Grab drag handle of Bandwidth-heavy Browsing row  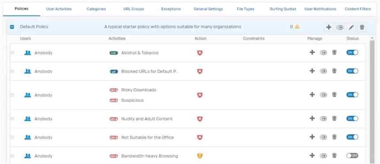12,156
